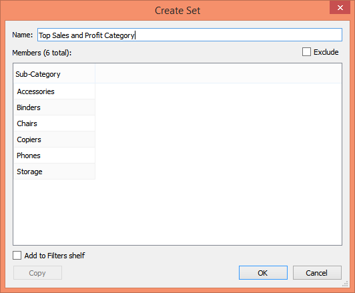Click the Create Set title bar
The image size is (355, 293).
165,11
